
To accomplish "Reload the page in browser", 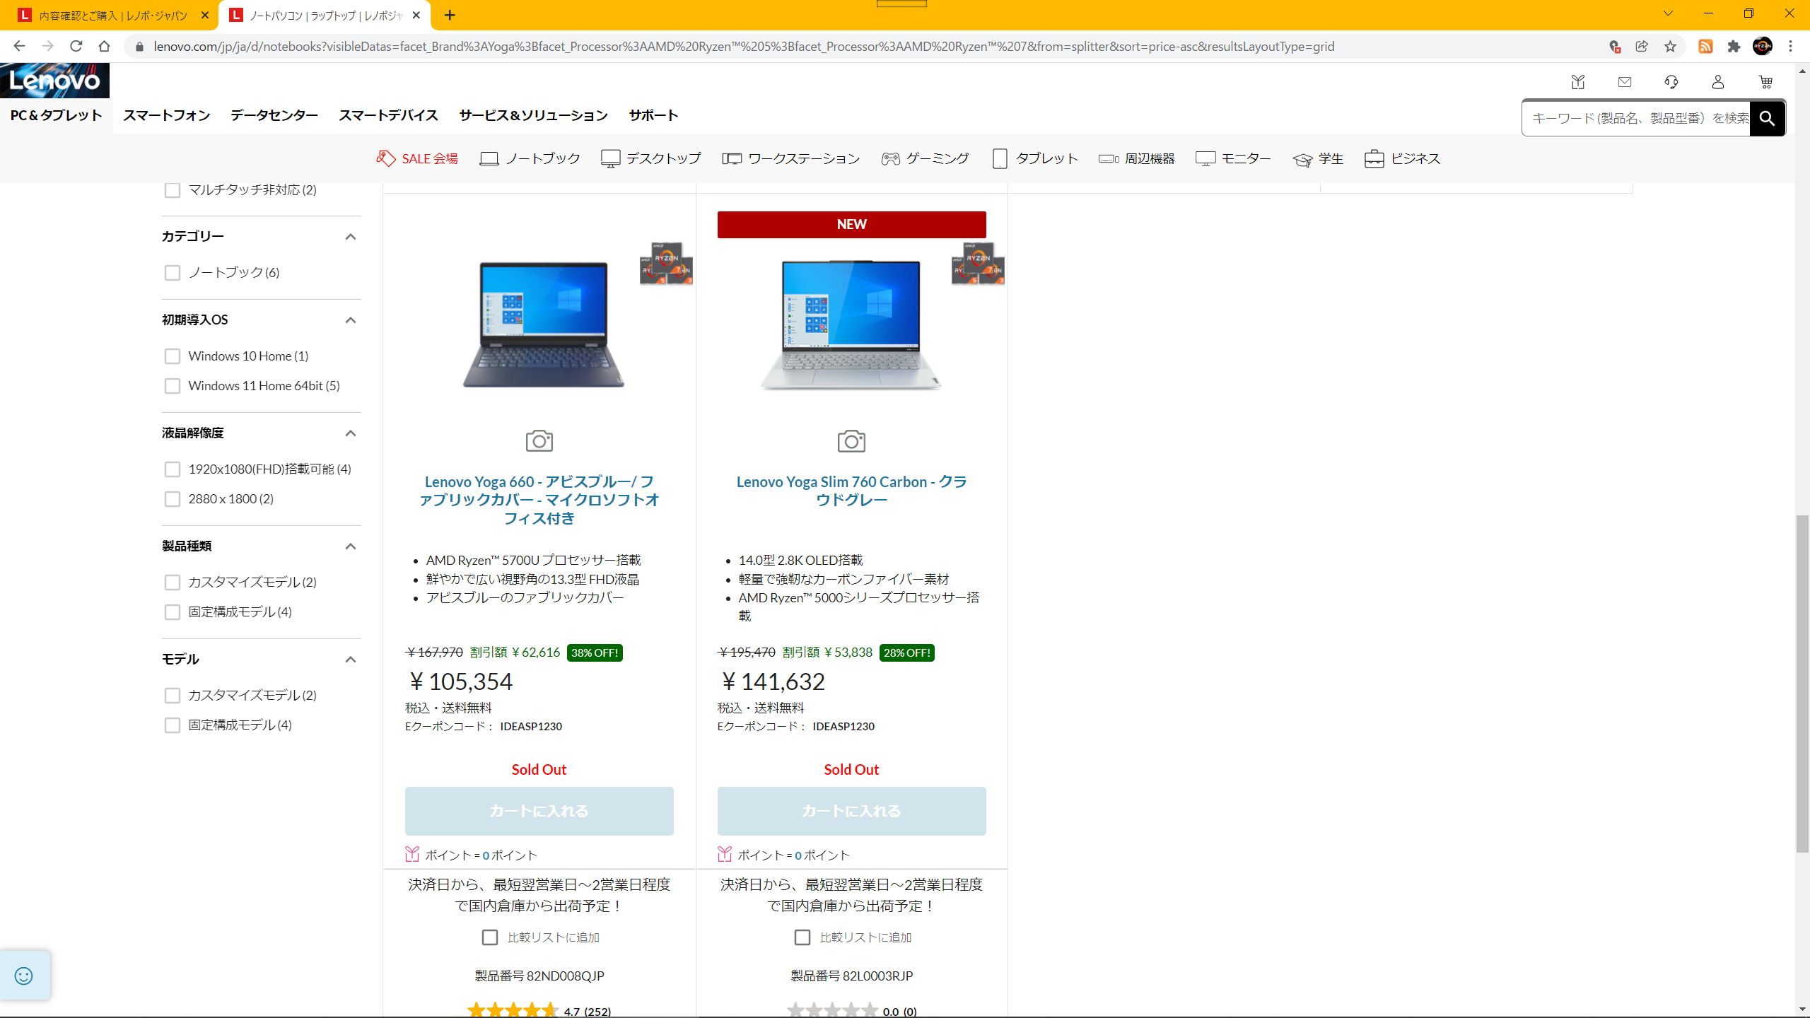I will [x=76, y=47].
